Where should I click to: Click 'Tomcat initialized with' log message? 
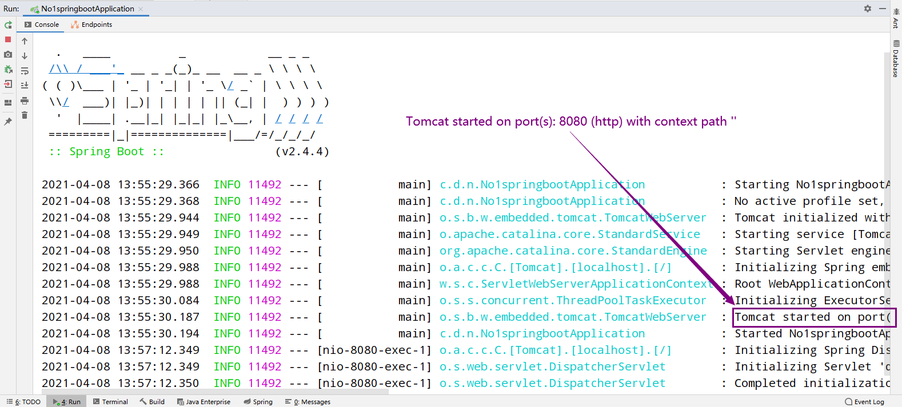click(x=812, y=217)
